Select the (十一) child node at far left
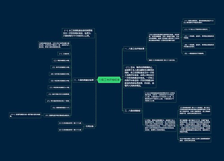This screenshot has width=224, height=161. (25, 115)
